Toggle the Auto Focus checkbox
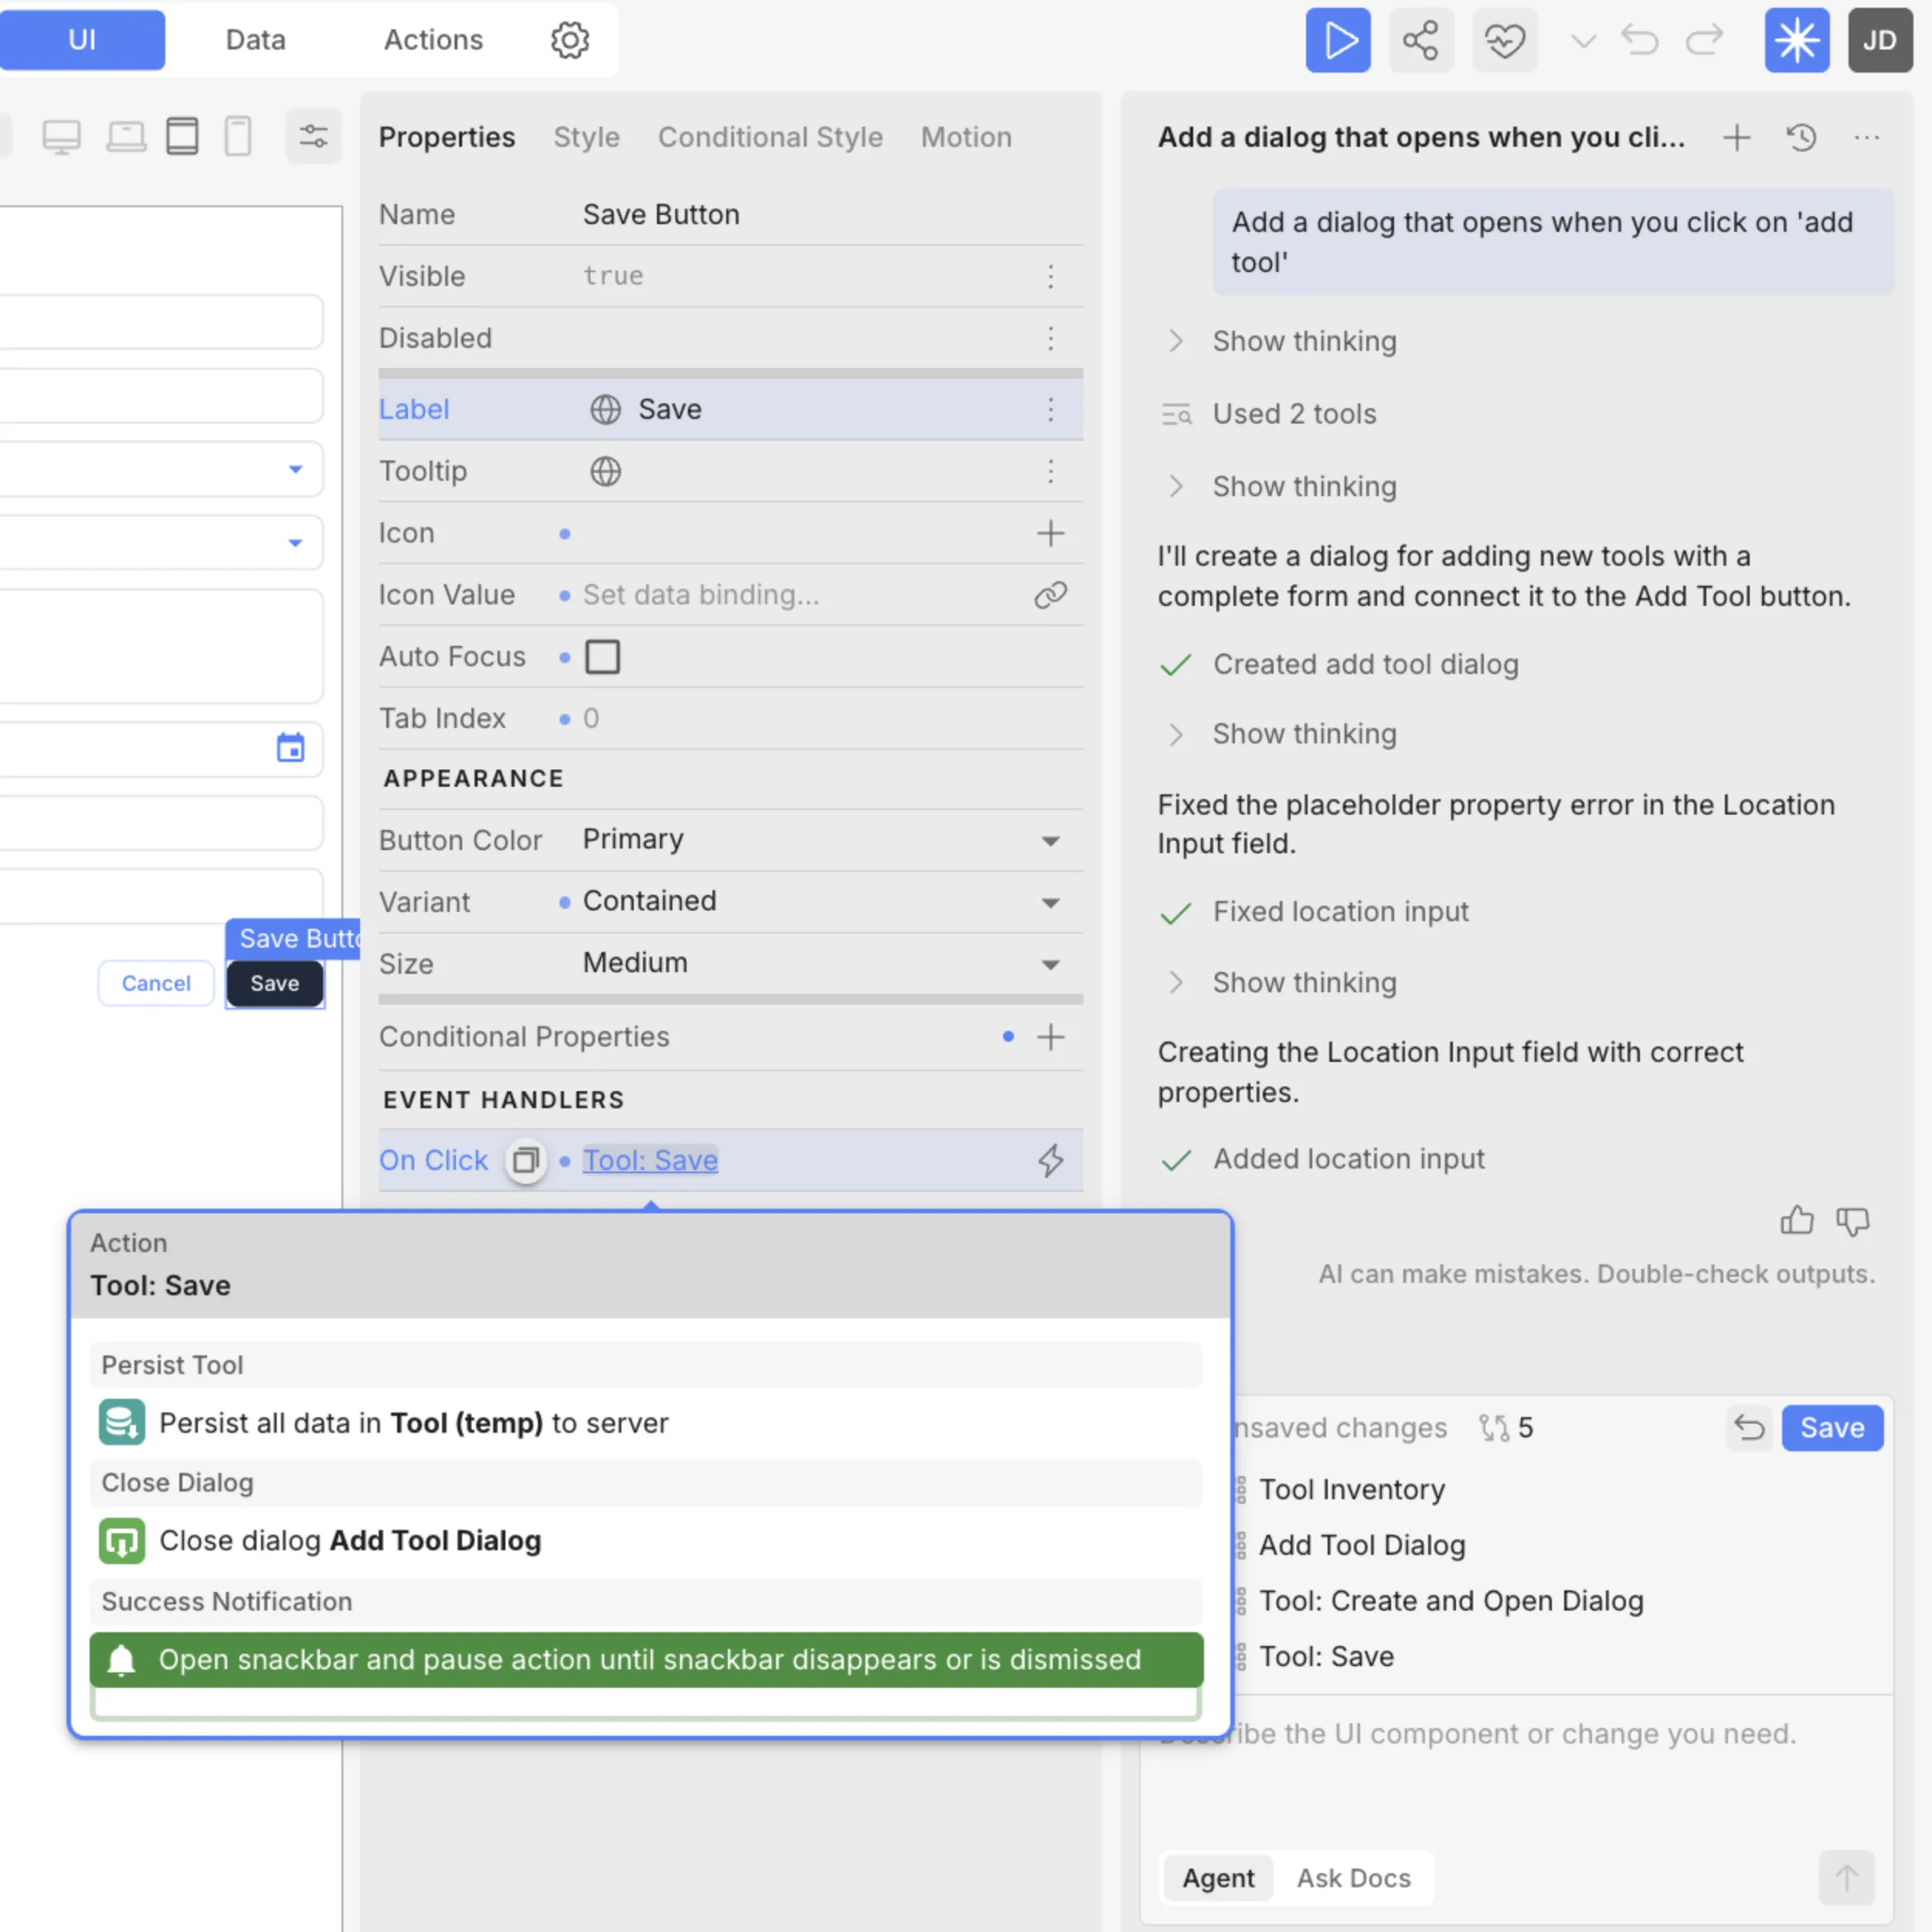1932x1932 pixels. click(x=602, y=657)
